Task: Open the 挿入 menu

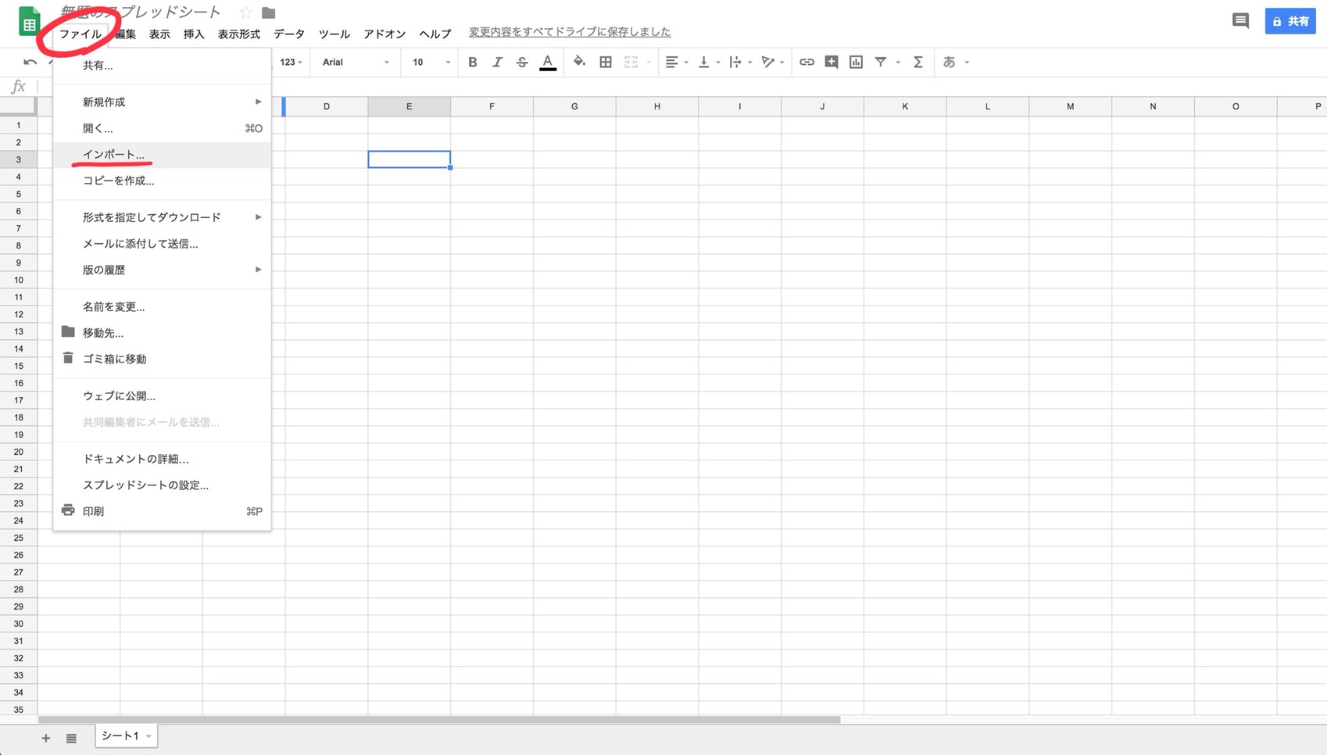Action: pos(194,34)
